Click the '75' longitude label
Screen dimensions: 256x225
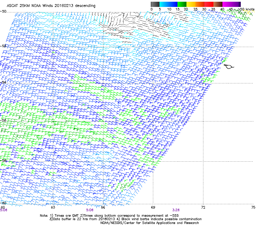pyautogui.click(x=253, y=207)
